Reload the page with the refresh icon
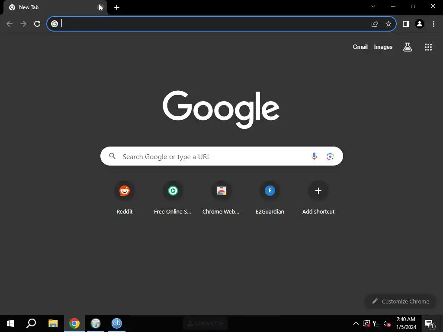The height and width of the screenshot is (332, 443). coord(37,24)
